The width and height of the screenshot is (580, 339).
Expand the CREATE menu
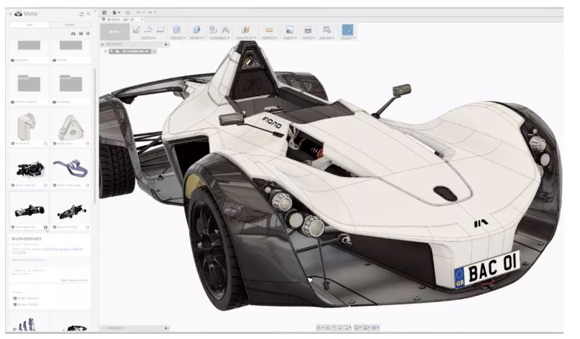coord(177,38)
